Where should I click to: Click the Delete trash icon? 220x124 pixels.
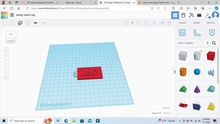[28, 23]
